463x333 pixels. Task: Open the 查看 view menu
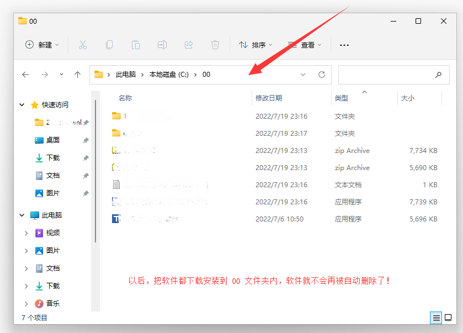click(x=304, y=45)
